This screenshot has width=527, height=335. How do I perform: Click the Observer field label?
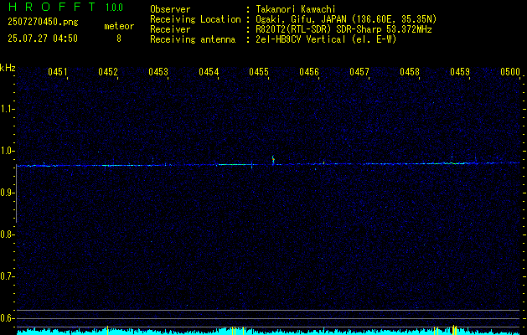coord(170,9)
